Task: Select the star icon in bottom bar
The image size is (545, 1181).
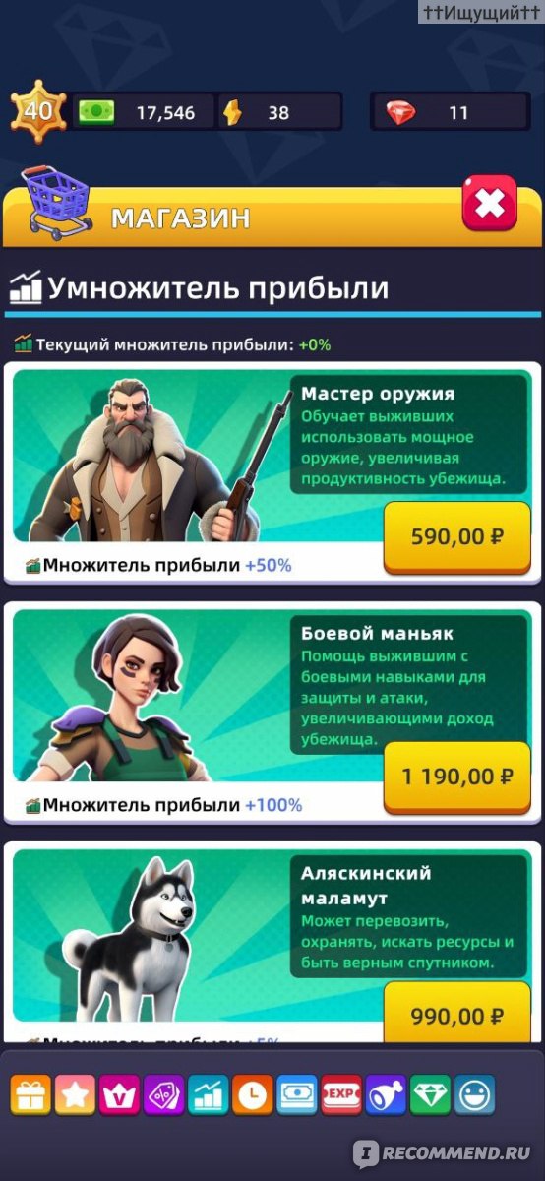Action: (x=75, y=1093)
